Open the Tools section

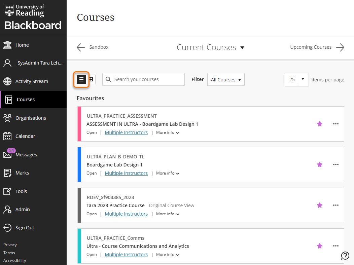21,191
